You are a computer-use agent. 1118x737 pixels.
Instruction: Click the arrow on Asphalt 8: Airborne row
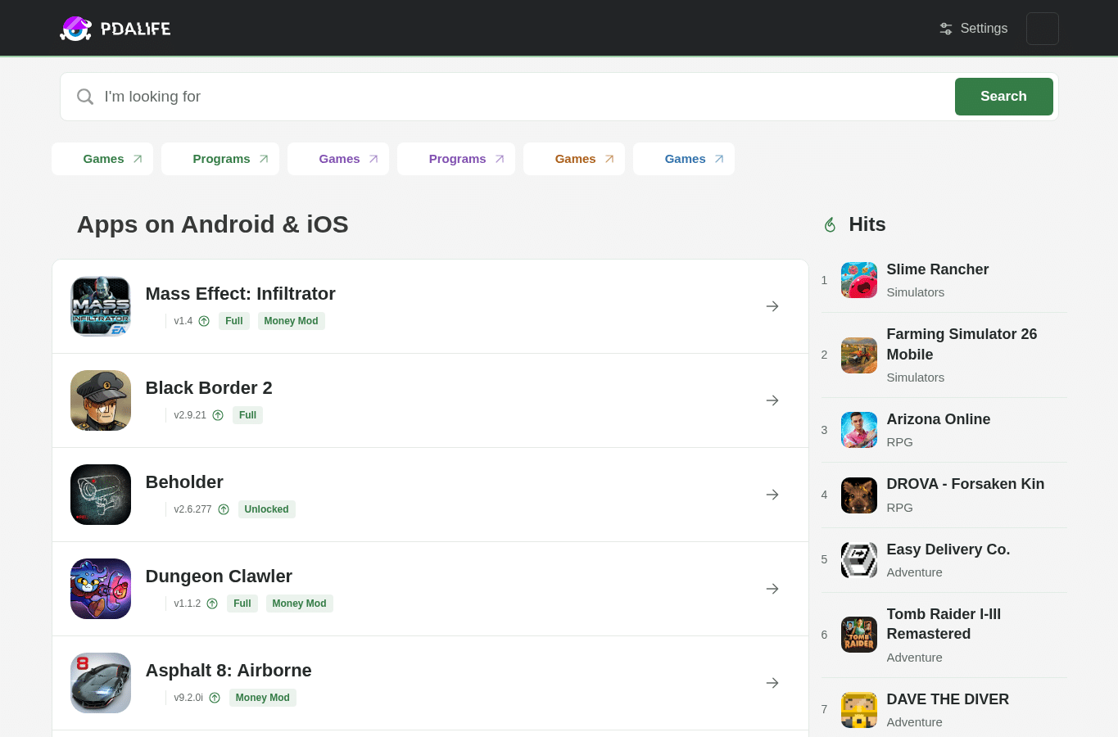[772, 683]
